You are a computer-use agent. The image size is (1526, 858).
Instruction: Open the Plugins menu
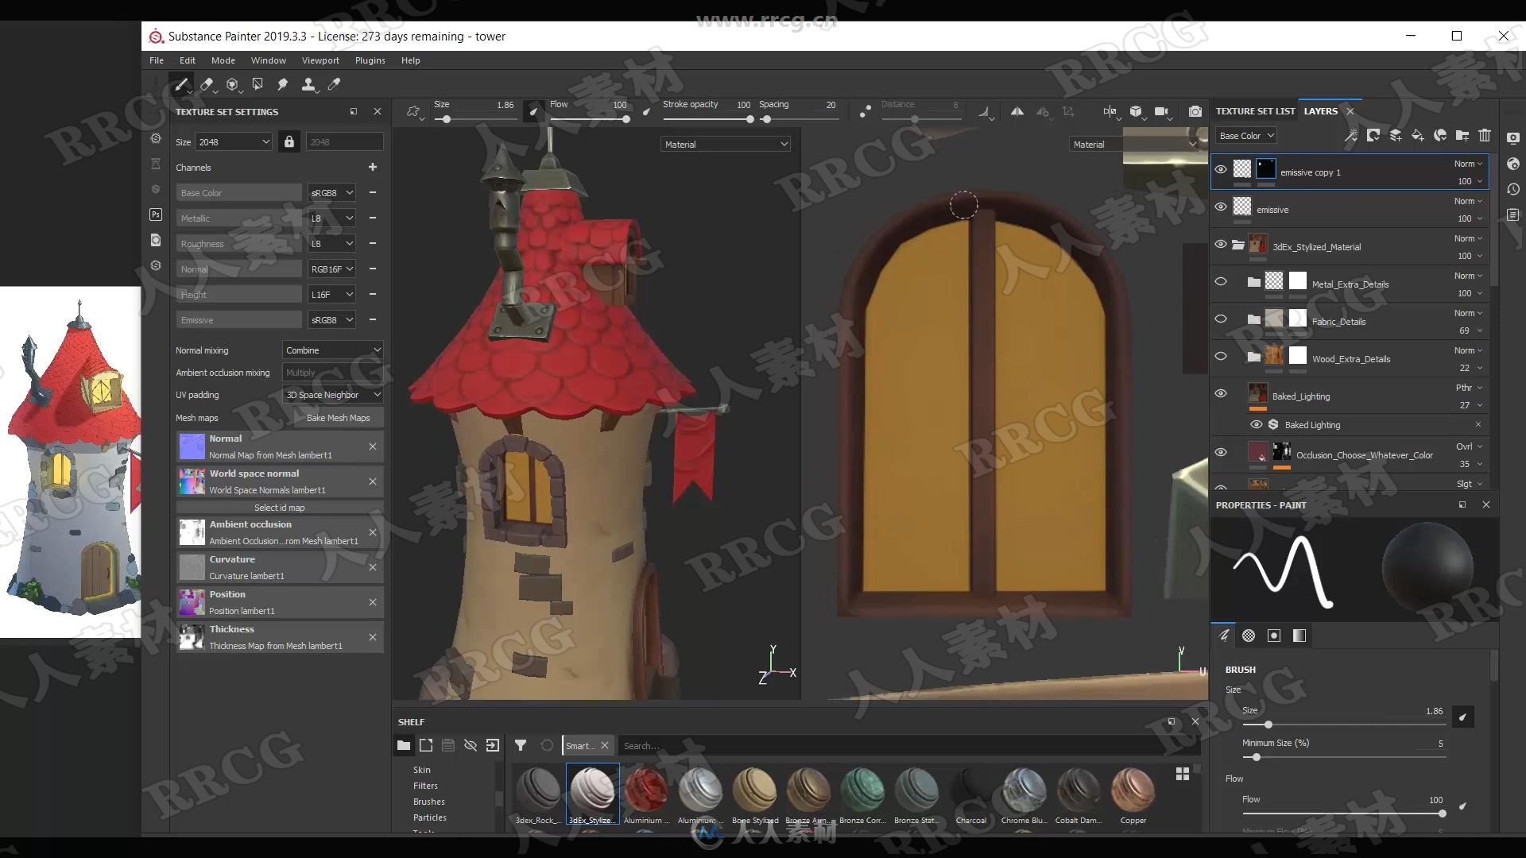(370, 60)
